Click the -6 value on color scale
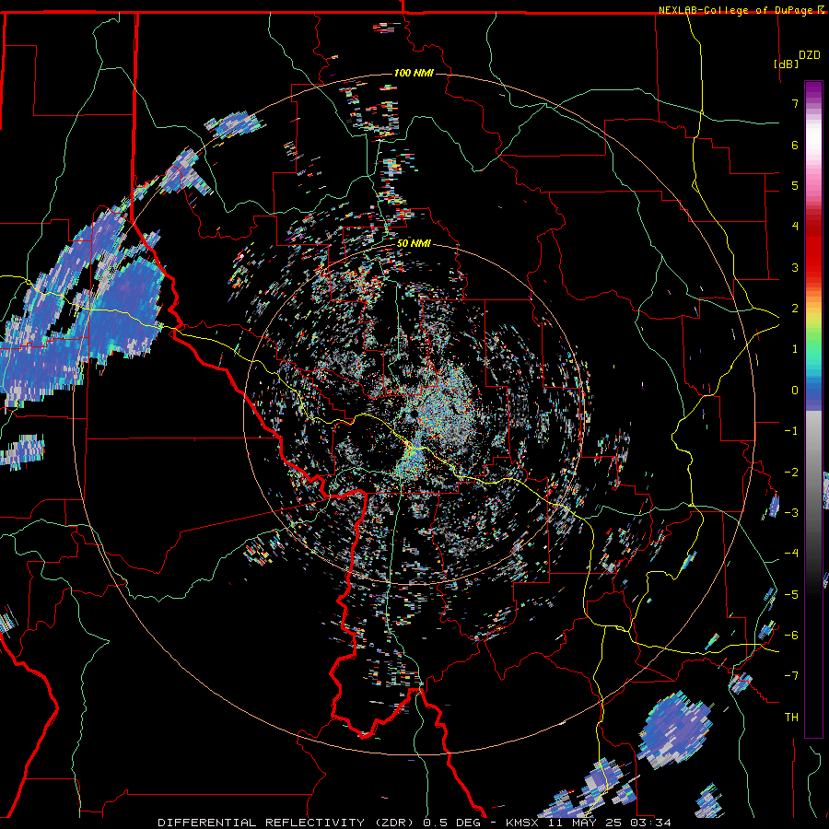Screen dimensions: 829x829 (791, 636)
